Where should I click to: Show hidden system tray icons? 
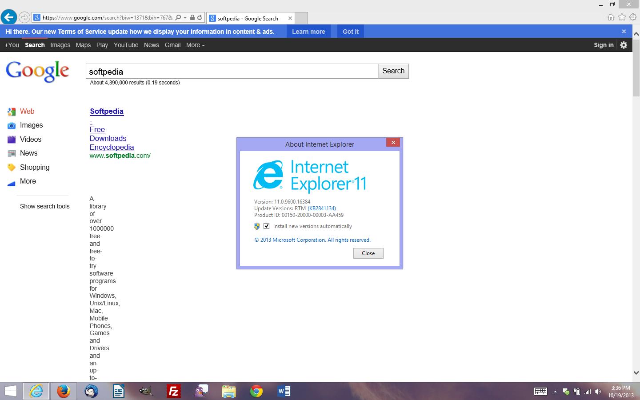[x=555, y=392]
